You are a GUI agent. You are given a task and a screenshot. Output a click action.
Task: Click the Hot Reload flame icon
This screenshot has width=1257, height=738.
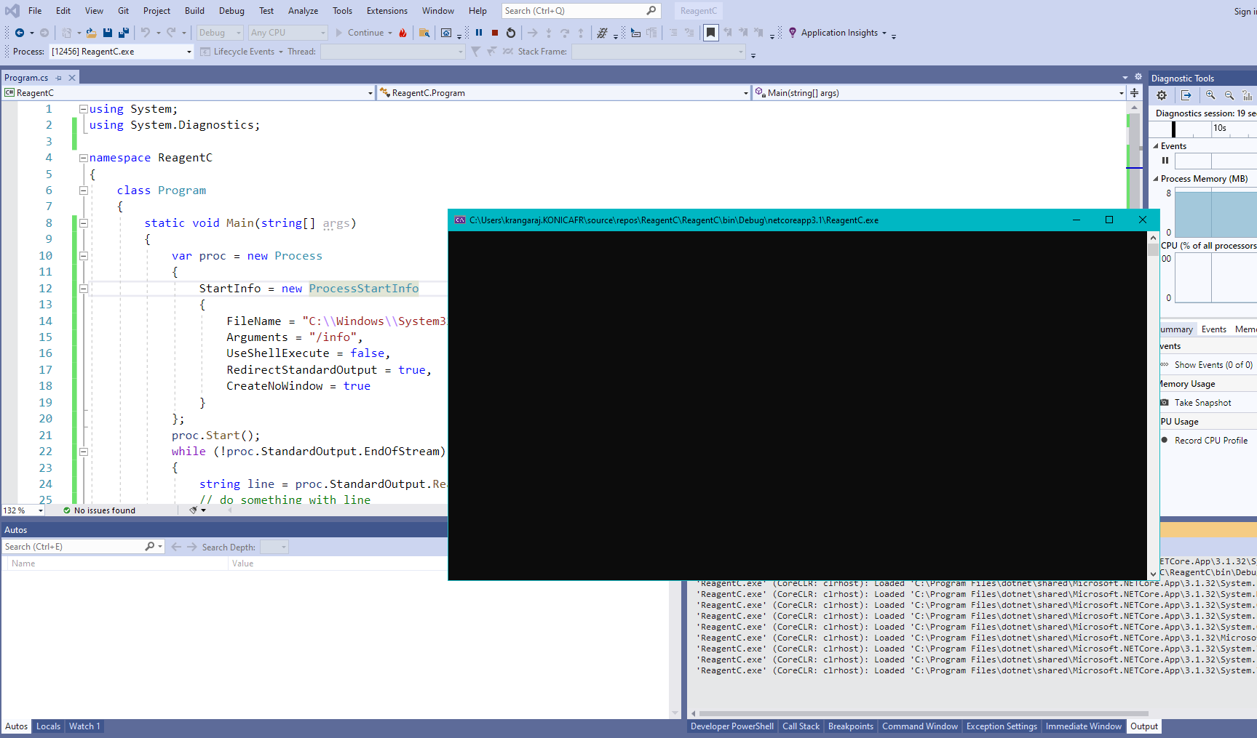coord(403,33)
